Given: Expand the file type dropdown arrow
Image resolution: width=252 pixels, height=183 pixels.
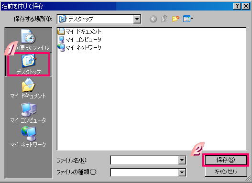Looking at the screenshot, I should (182, 172).
